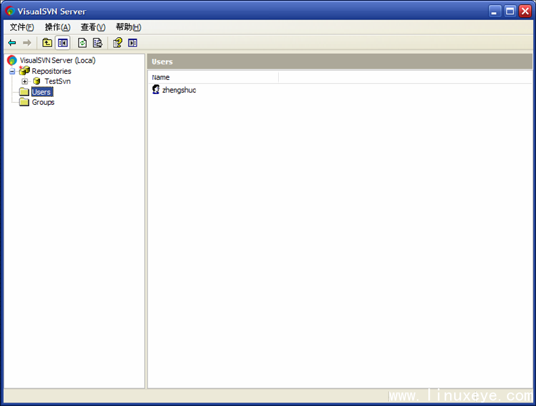
Task: Select the TestSvn repository
Action: click(58, 81)
